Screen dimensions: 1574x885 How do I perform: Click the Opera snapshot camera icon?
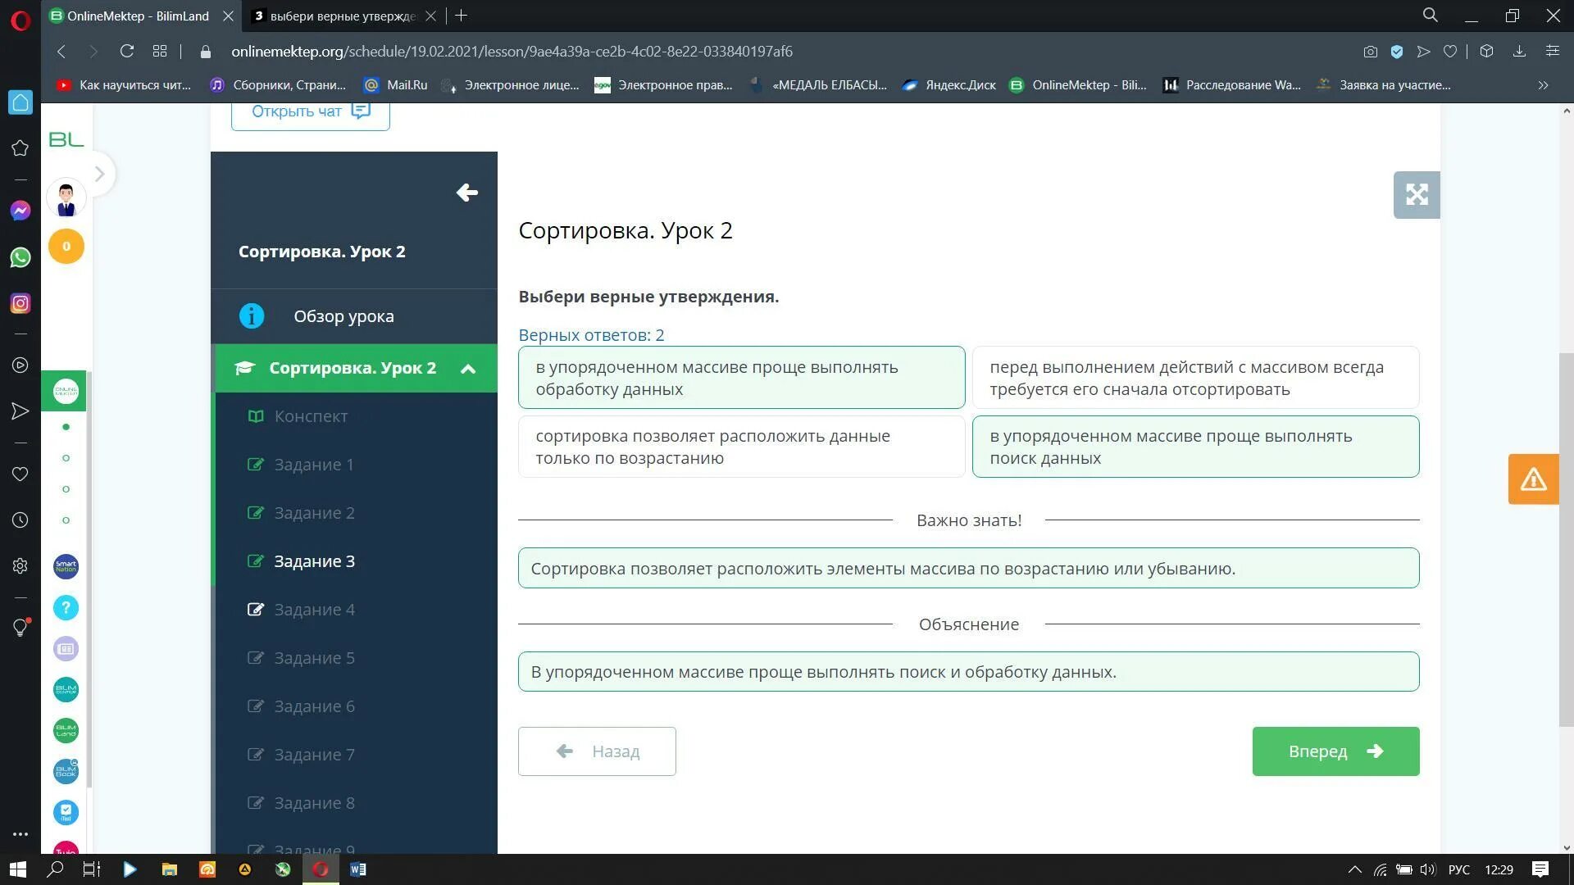click(x=1370, y=52)
